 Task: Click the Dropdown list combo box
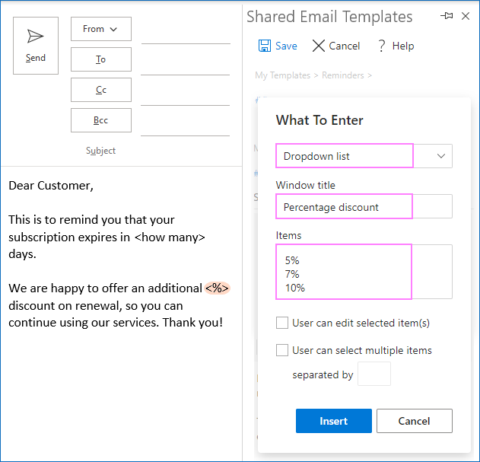pyautogui.click(x=364, y=156)
